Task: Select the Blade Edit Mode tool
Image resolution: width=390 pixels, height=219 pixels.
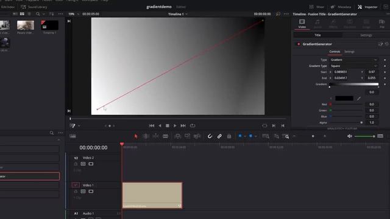Action: click(x=165, y=136)
